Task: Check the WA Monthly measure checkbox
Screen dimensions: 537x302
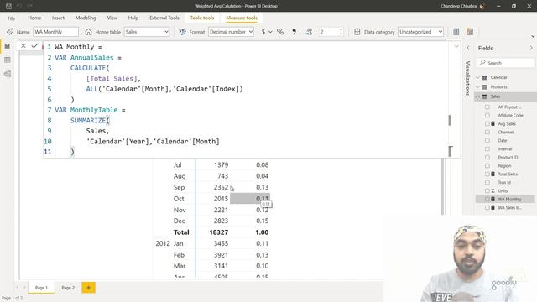Action: [487, 199]
